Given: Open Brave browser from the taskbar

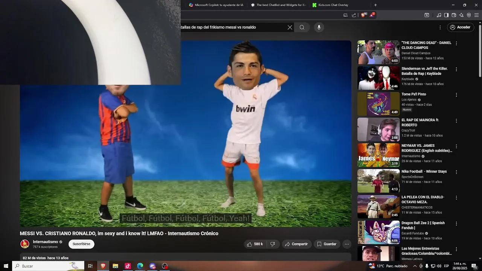Looking at the screenshot, I should tap(103, 266).
